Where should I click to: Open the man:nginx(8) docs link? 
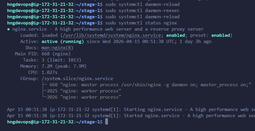coord(57,48)
